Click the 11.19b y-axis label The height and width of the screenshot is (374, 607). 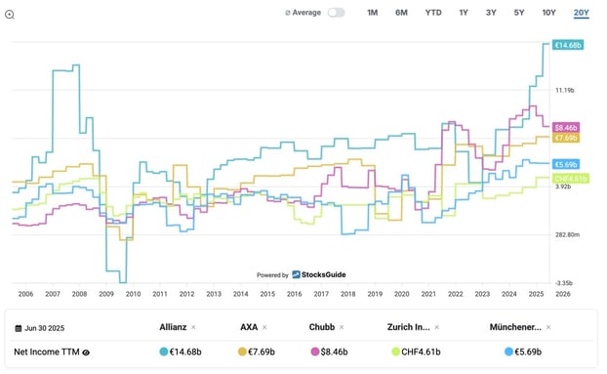point(565,90)
